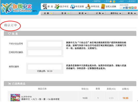The height and width of the screenshot is (102, 138).
Task: Click the 单价($) column header
Action: 85,89
